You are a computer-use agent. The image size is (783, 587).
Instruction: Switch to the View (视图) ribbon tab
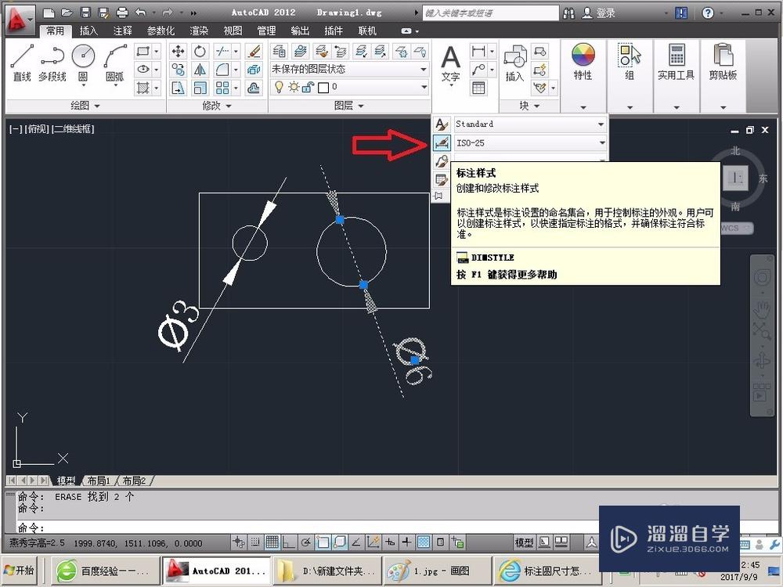[233, 31]
